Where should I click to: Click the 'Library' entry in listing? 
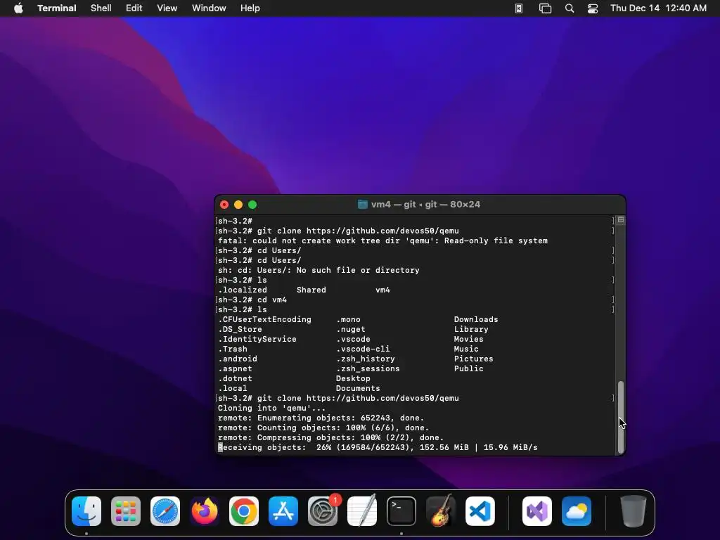[x=471, y=329]
